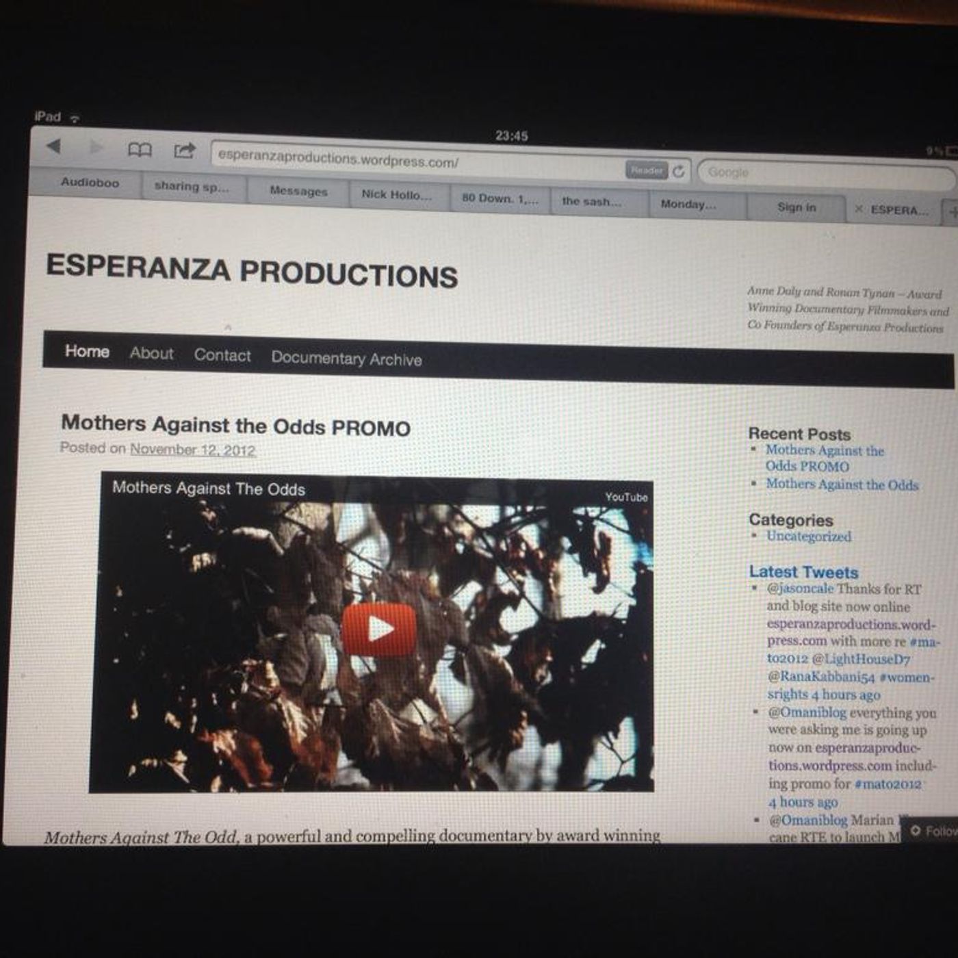Switch to the Audioboo tab
958x958 pixels.
[x=90, y=183]
